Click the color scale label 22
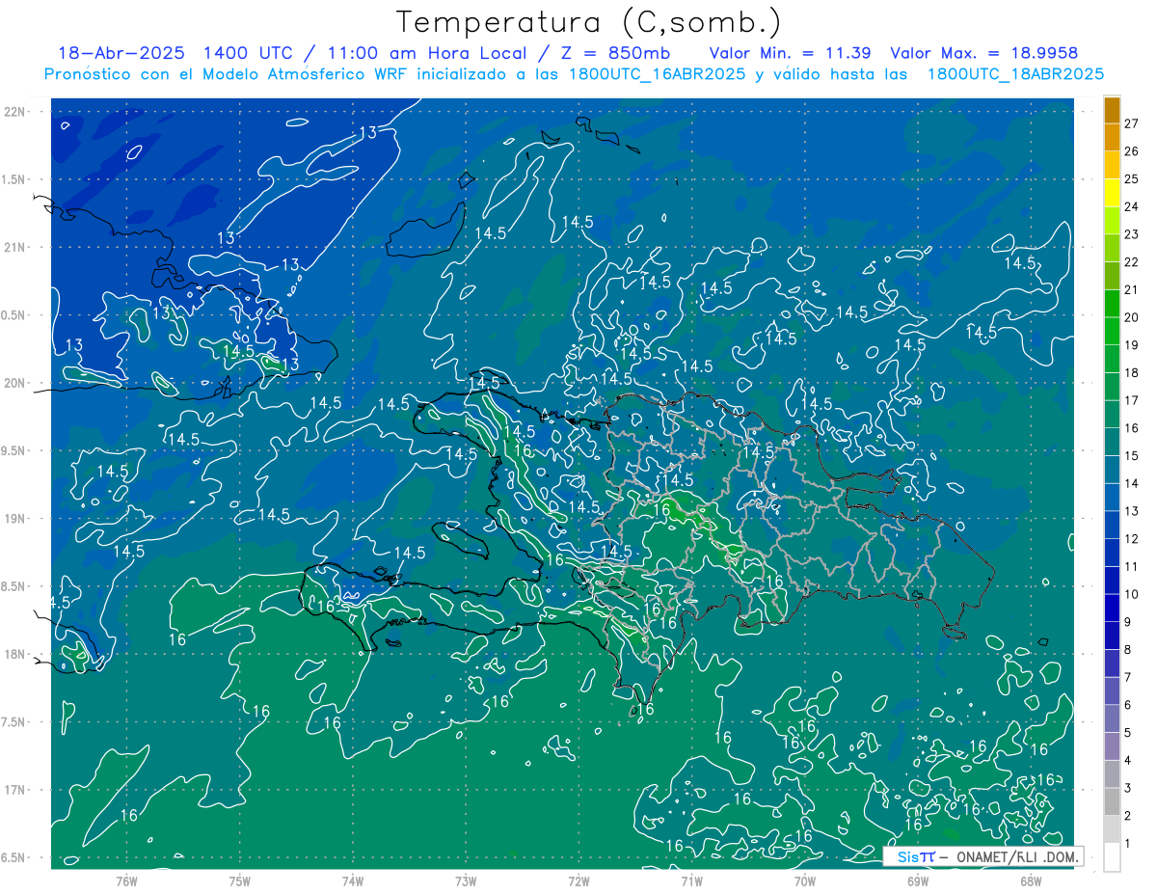This screenshot has width=1157, height=894. tap(1132, 261)
